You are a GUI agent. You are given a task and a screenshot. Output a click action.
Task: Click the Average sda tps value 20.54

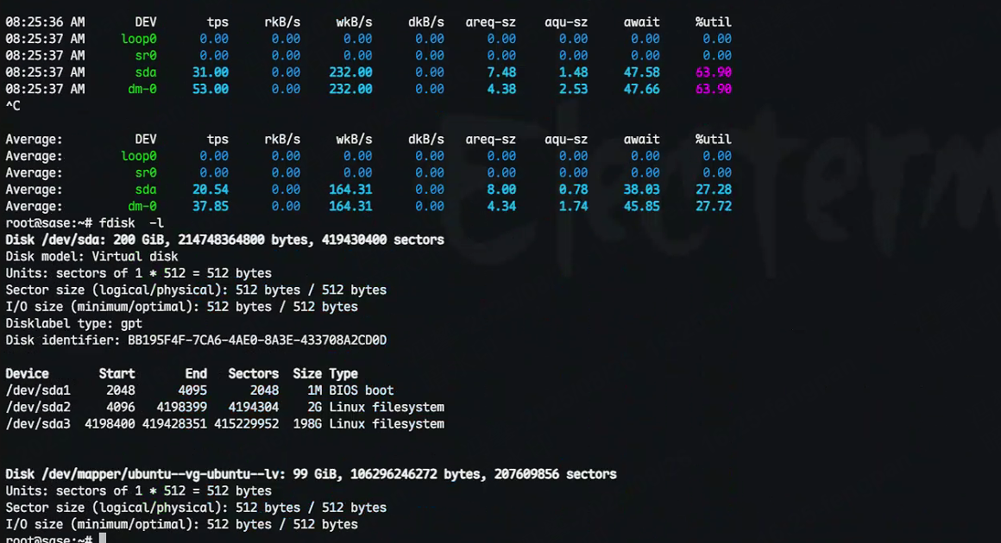[211, 190]
